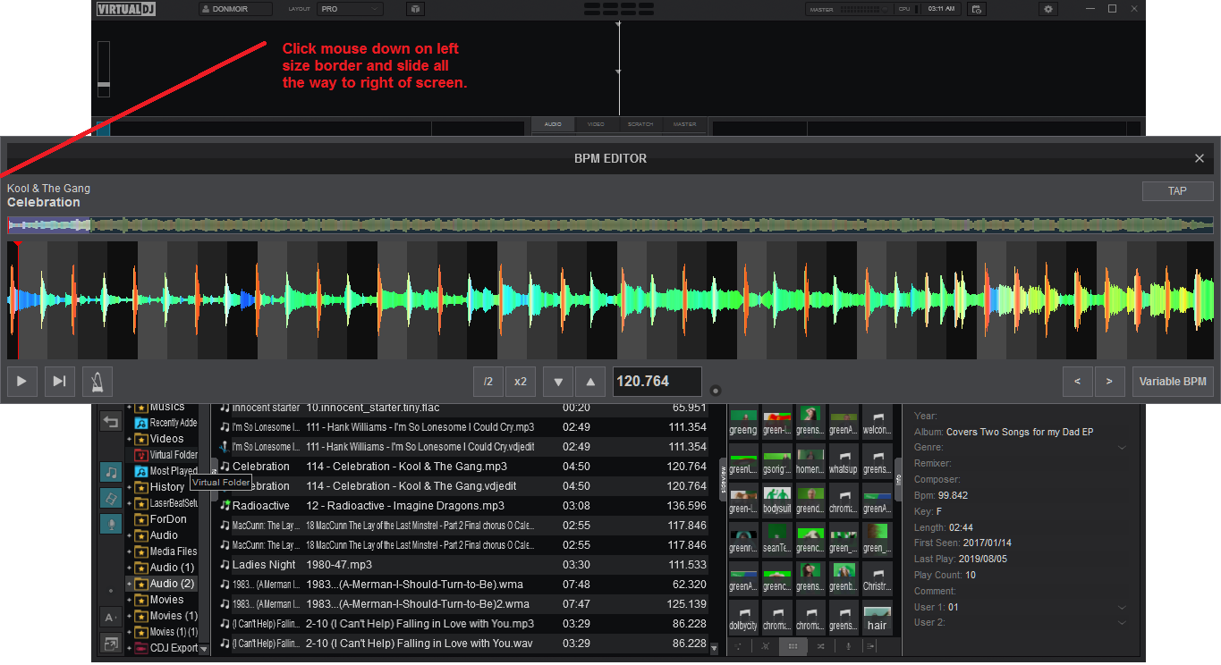Image resolution: width=1221 pixels, height=665 pixels.
Task: Open the 'hair' video thumbnail
Action: click(x=877, y=617)
